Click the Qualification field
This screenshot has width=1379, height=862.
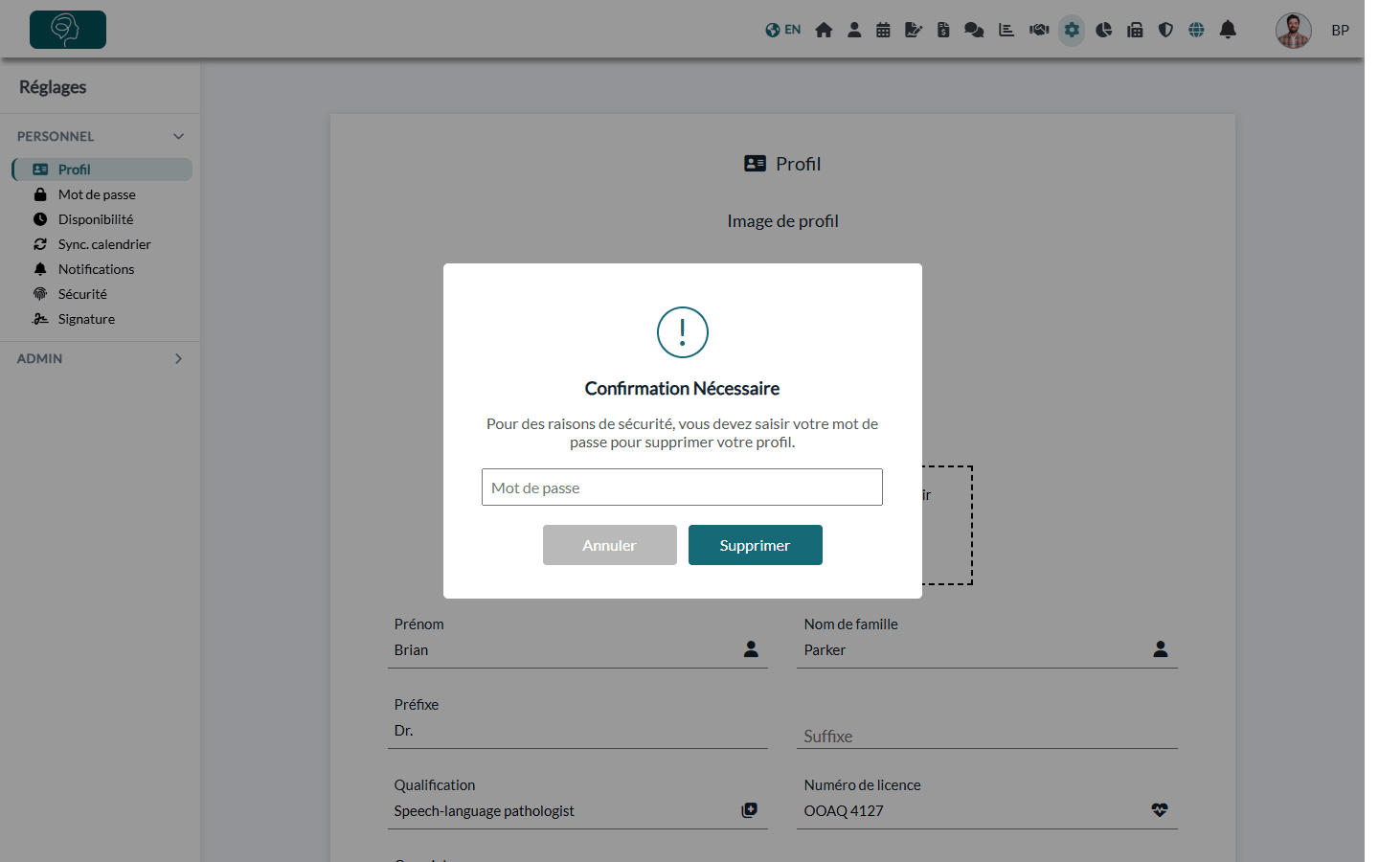[x=577, y=810]
